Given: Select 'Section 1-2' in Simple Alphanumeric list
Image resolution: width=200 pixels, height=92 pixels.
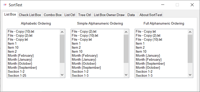Looking at the screenshot, I should click(x=97, y=72).
